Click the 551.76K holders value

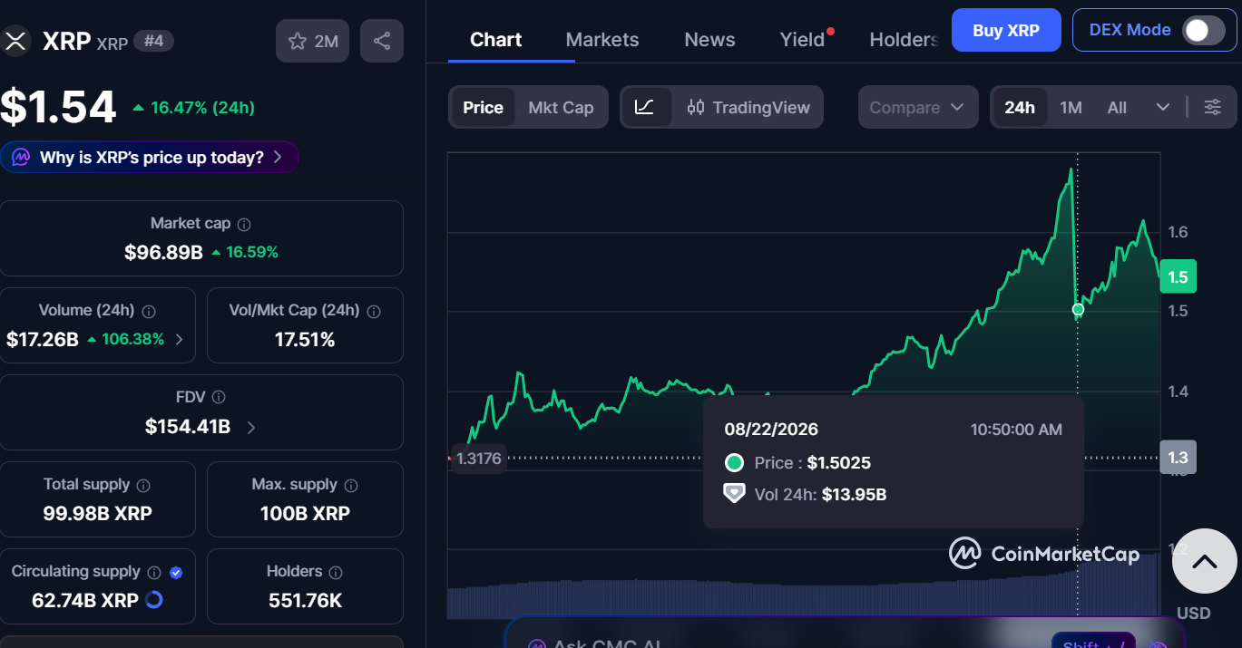pos(305,600)
